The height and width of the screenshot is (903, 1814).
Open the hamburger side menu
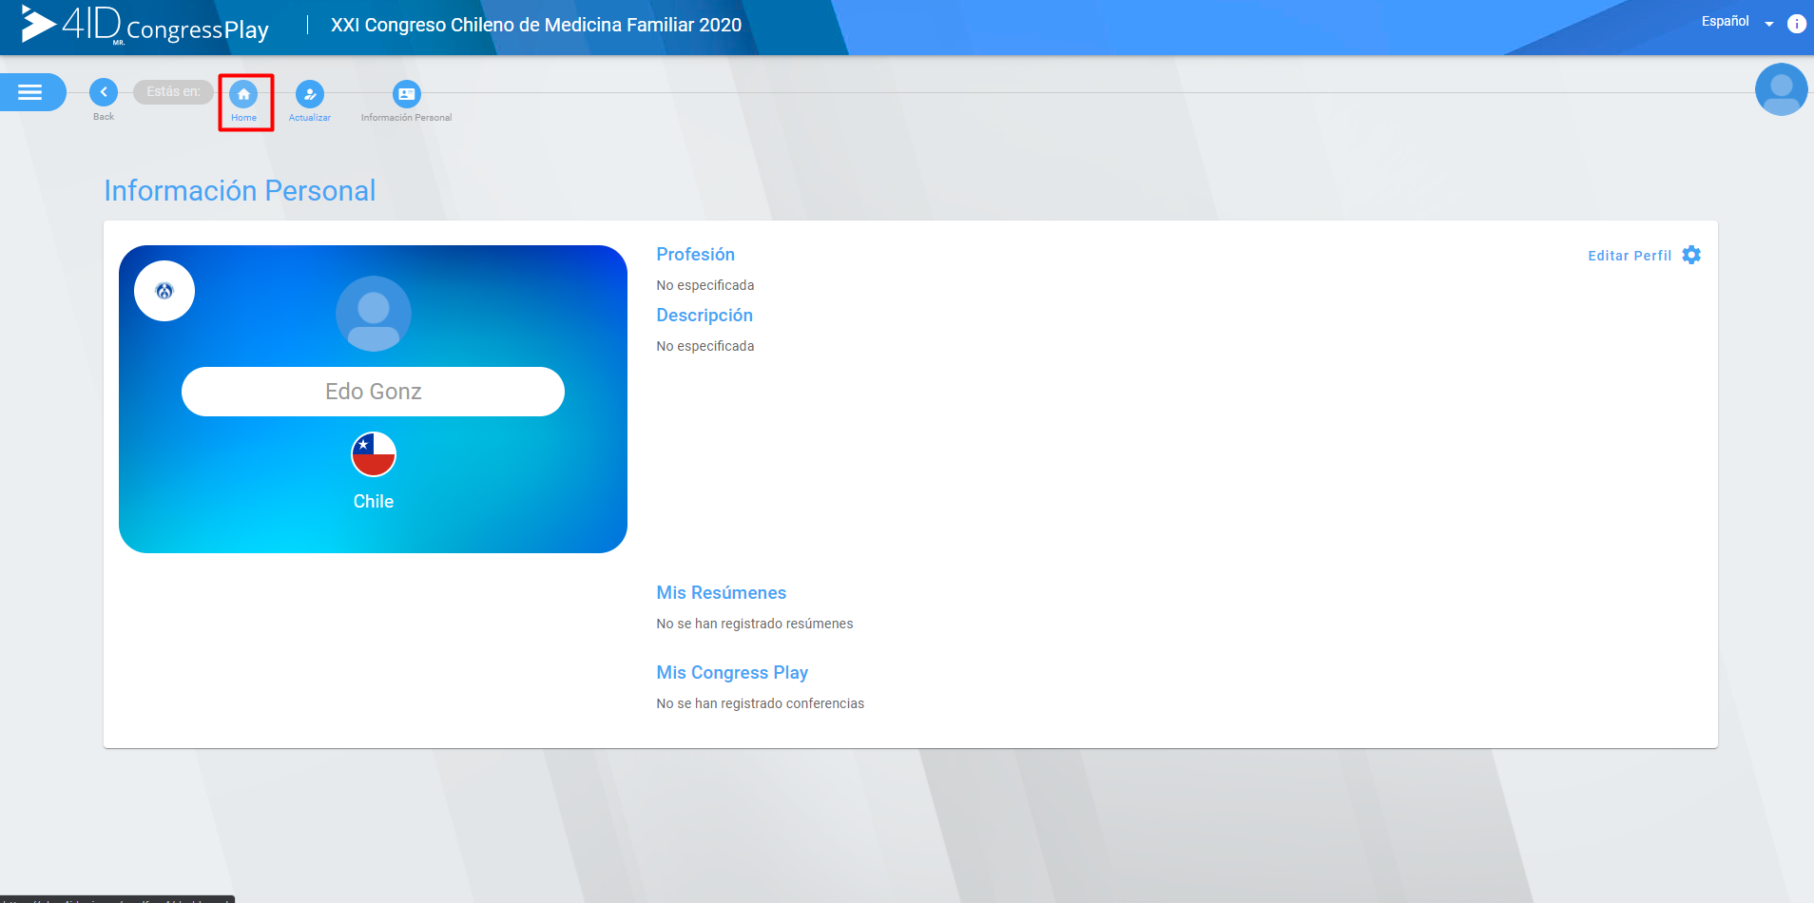tap(30, 92)
